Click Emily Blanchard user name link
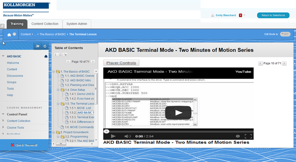The width and height of the screenshot is (296, 162). coord(226,15)
